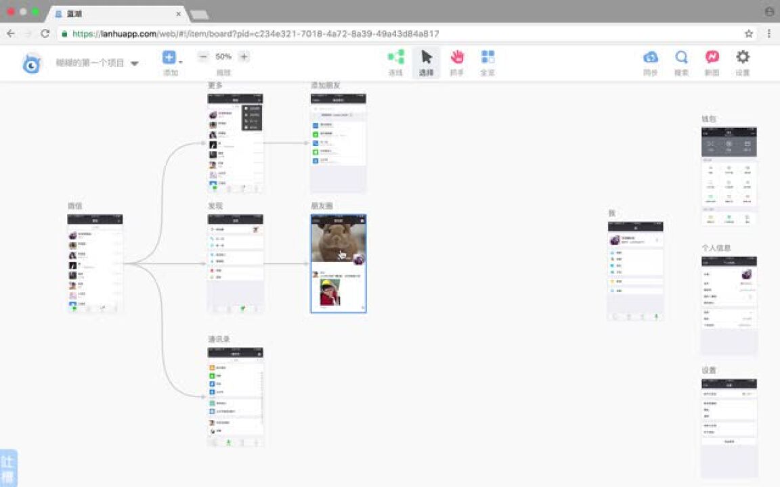Expand the project name dropdown
This screenshot has height=487, width=780.
pos(134,64)
